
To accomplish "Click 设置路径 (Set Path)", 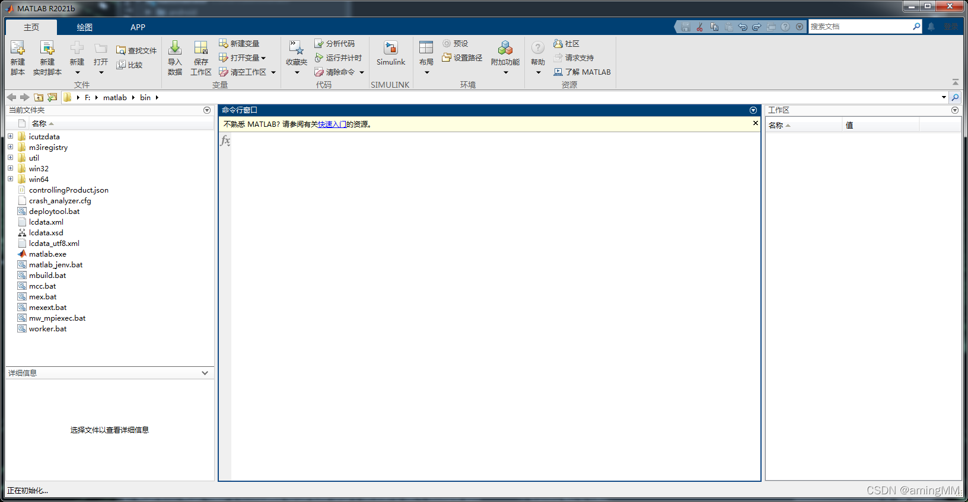I will coord(462,58).
